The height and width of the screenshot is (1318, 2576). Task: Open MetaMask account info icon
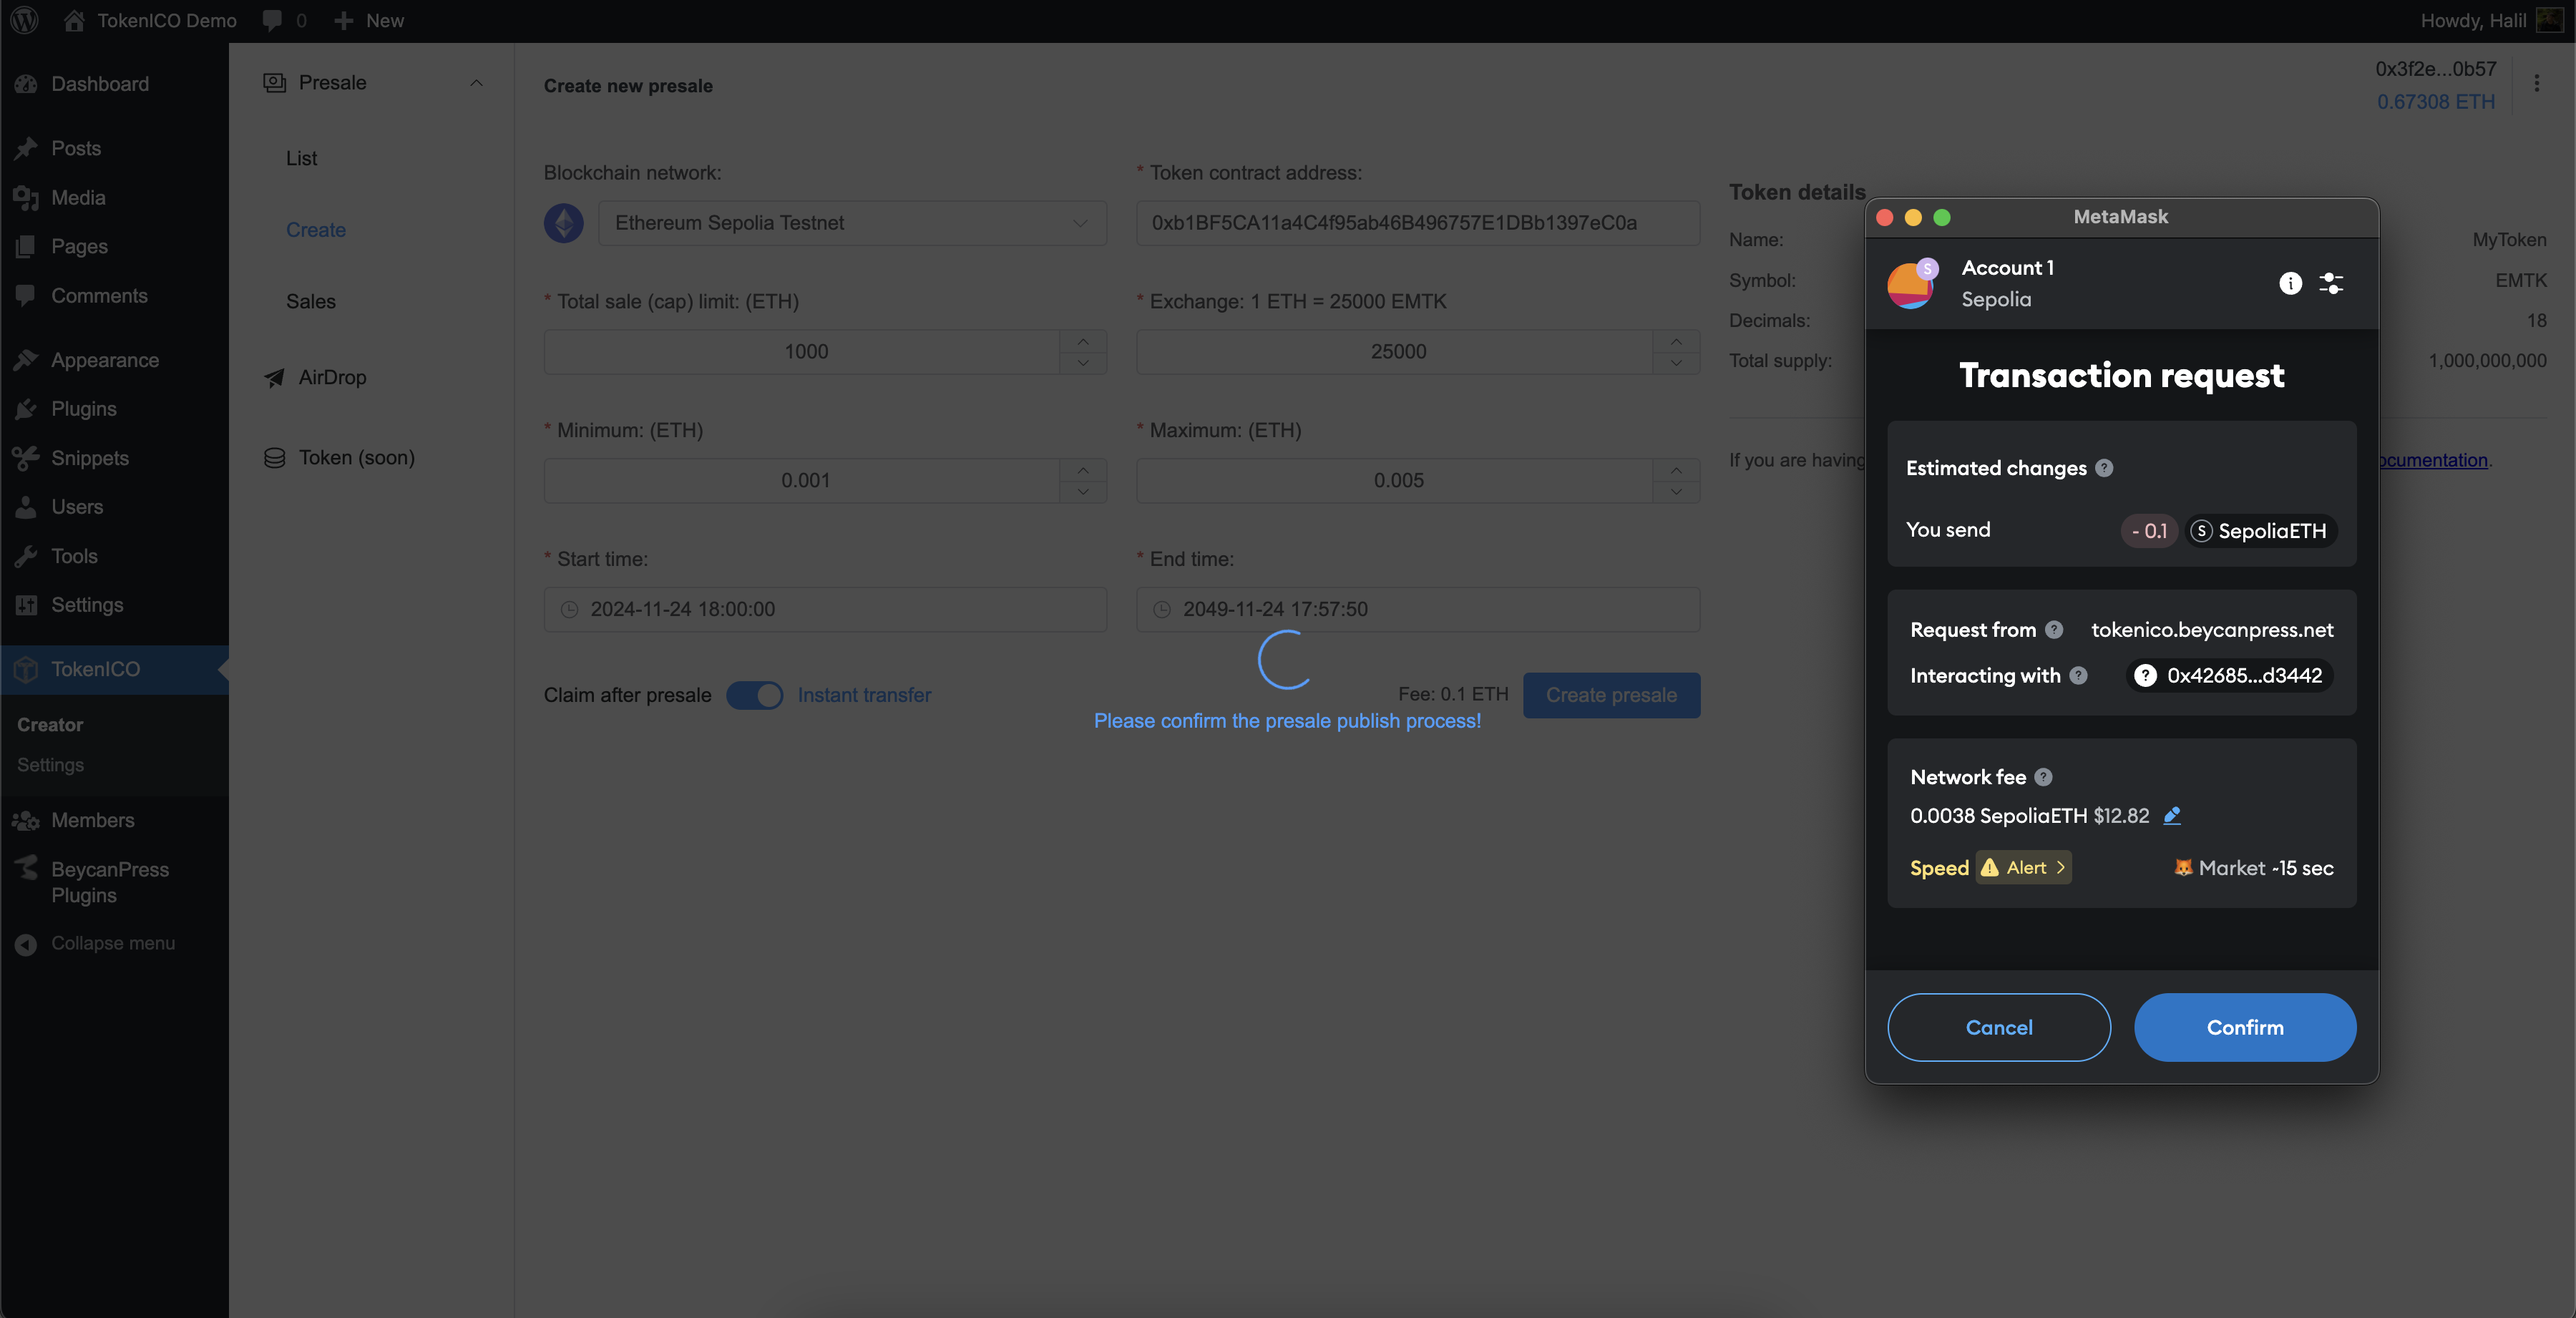2290,283
